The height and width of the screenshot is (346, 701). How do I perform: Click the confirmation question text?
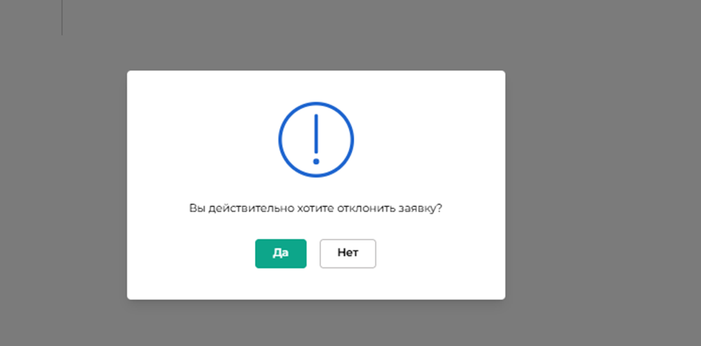[315, 208]
